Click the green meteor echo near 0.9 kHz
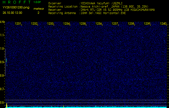The height and width of the screenshot is (108, 169). [x=6, y=61]
